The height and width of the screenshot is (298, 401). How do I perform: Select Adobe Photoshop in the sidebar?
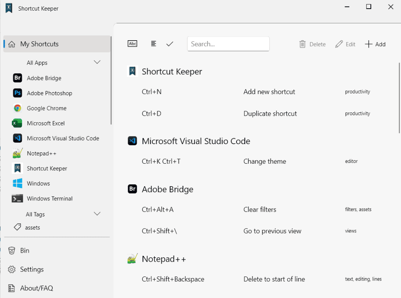pyautogui.click(x=57, y=93)
